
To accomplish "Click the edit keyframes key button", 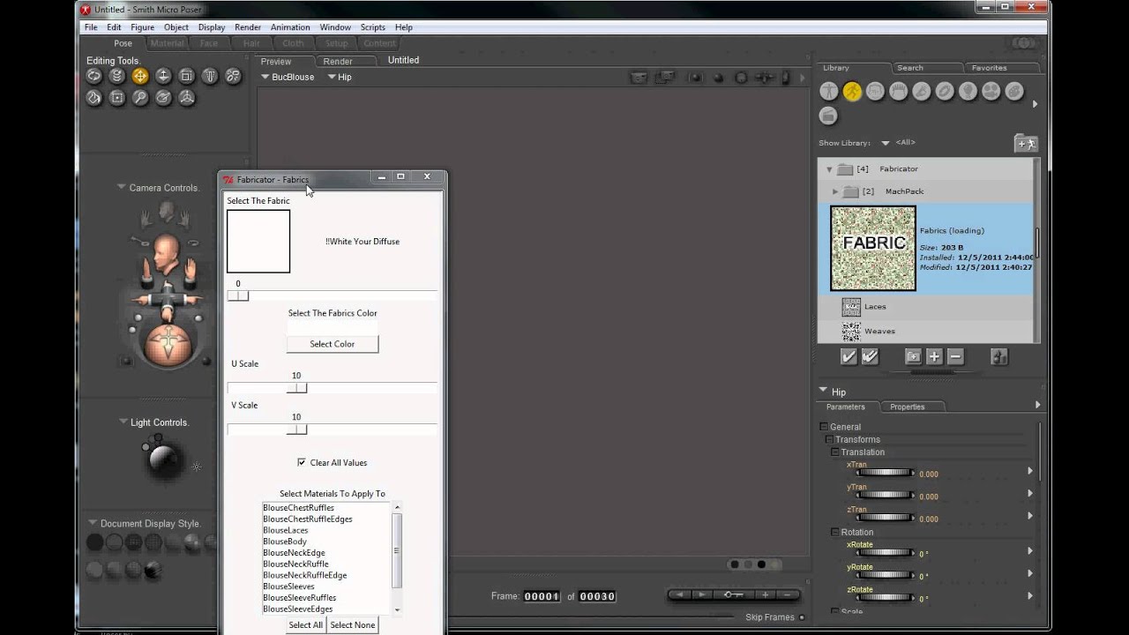I will [734, 594].
